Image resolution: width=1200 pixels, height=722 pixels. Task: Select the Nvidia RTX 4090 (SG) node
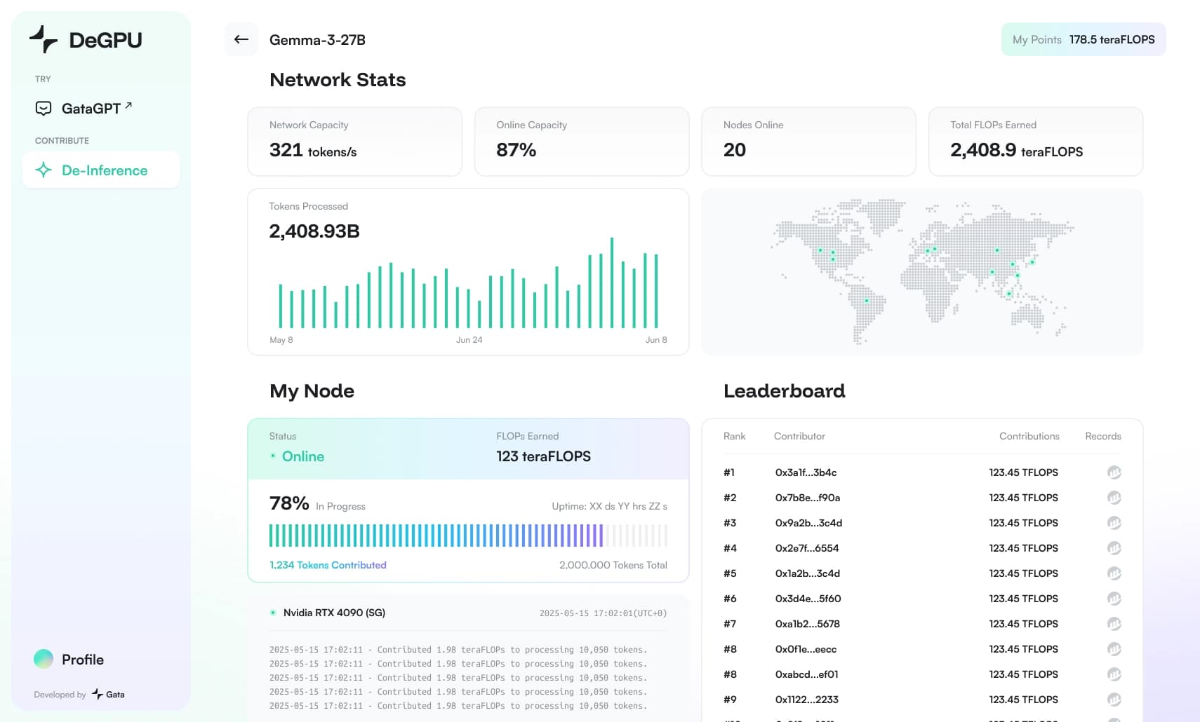click(333, 613)
